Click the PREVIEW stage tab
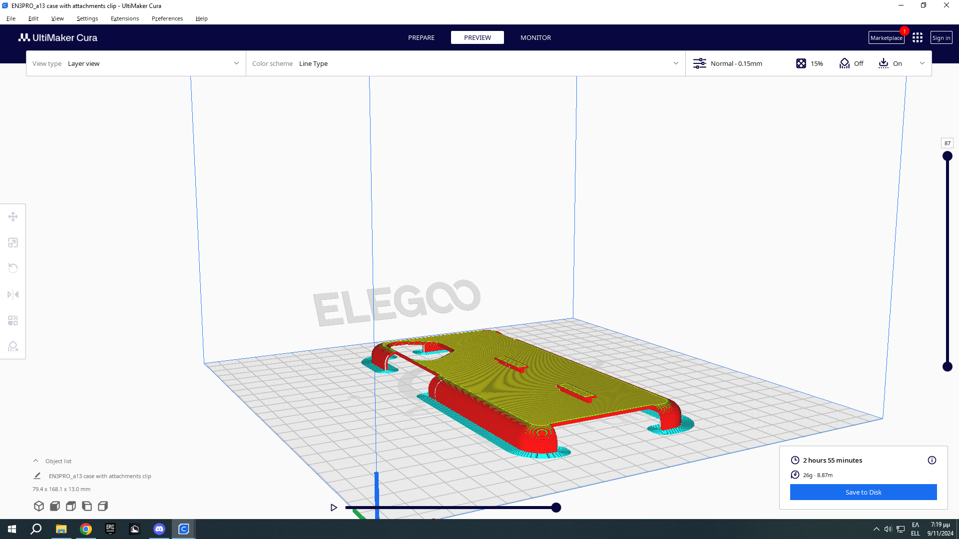 pyautogui.click(x=478, y=38)
